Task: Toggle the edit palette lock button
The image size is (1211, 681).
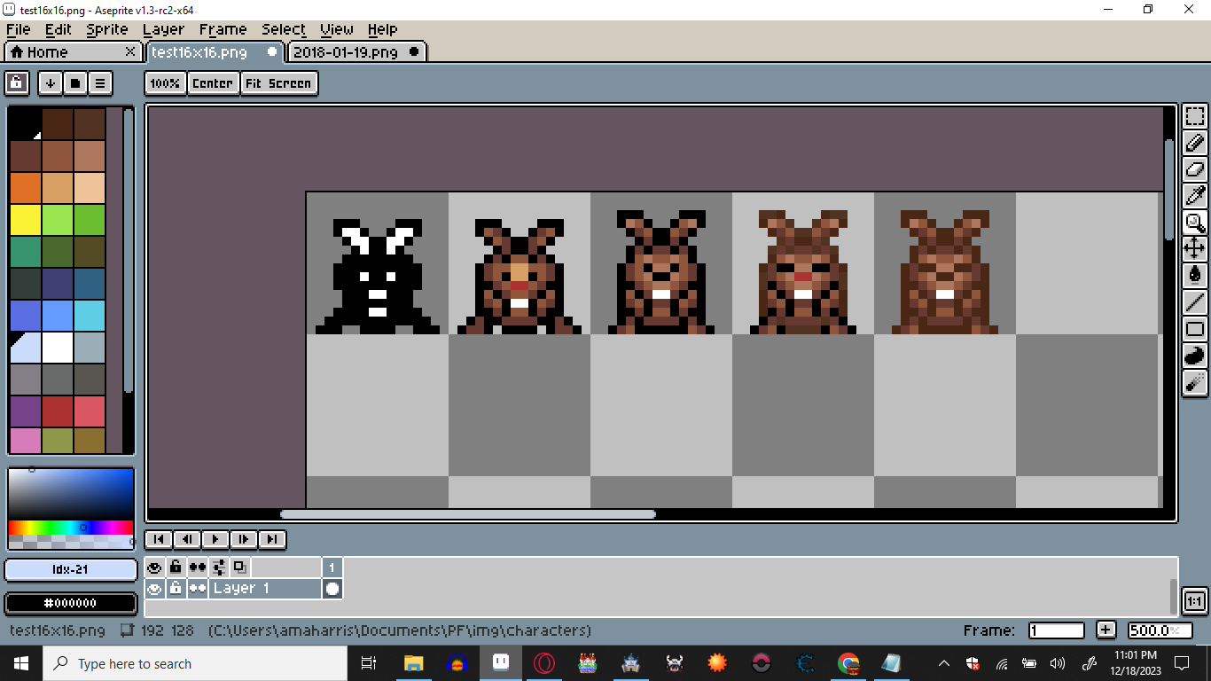Action: pyautogui.click(x=17, y=83)
